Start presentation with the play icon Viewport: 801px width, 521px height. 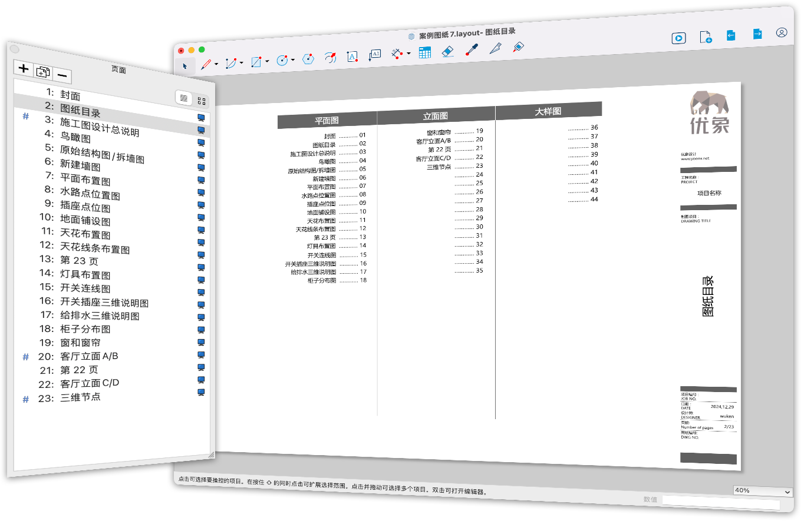(678, 38)
